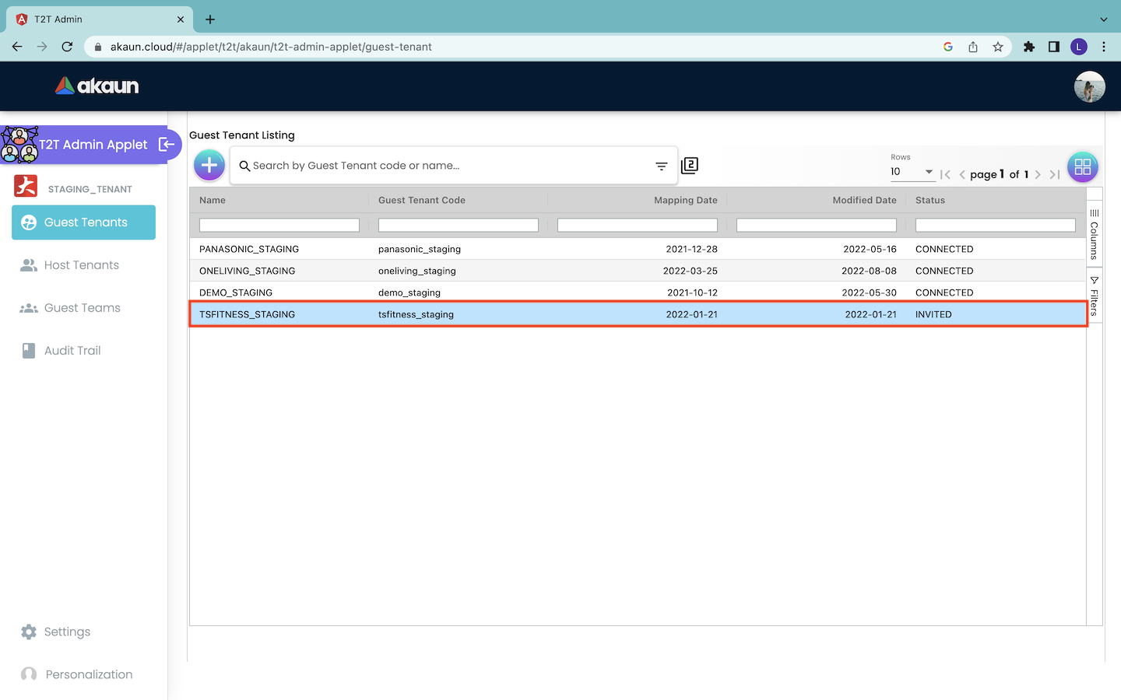This screenshot has height=700, width=1121.
Task: Bookmark this page with star icon
Action: pos(998,47)
